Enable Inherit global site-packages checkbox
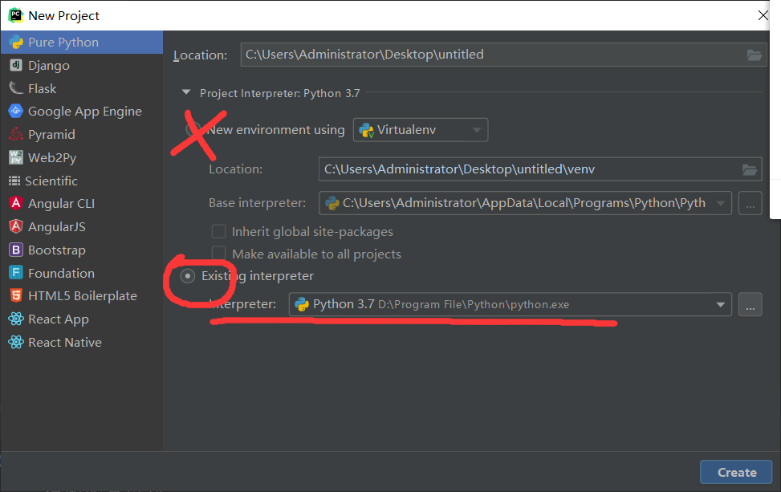 pyautogui.click(x=218, y=232)
